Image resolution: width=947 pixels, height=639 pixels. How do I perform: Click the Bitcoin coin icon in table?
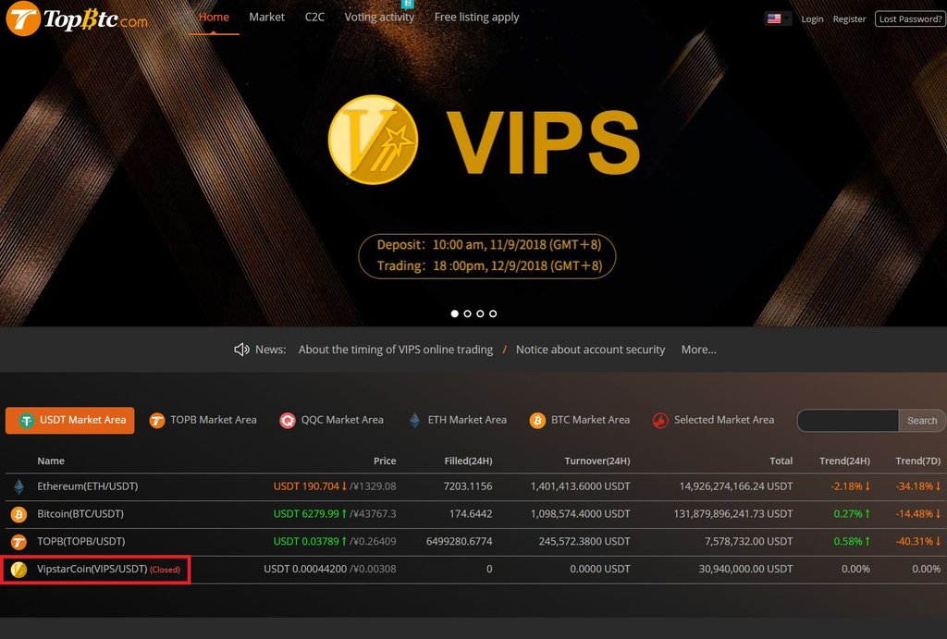pos(18,514)
